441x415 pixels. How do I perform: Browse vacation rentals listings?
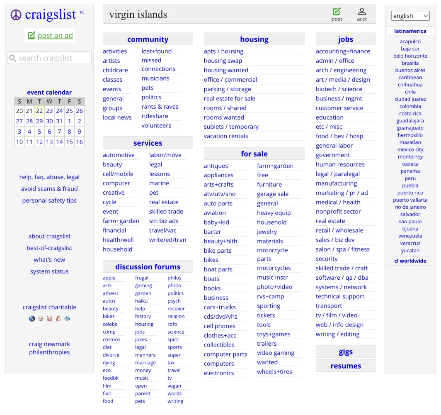[x=226, y=136]
